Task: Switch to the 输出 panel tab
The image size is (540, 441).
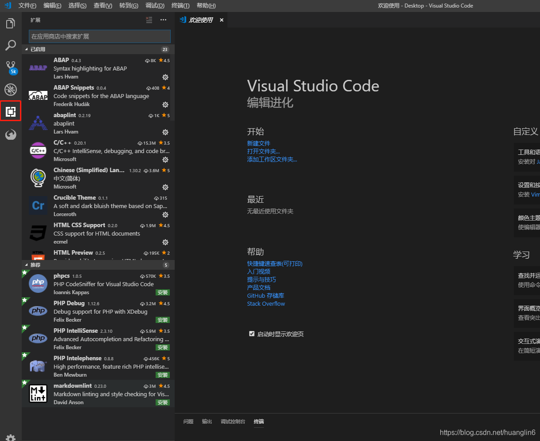Action: (207, 421)
